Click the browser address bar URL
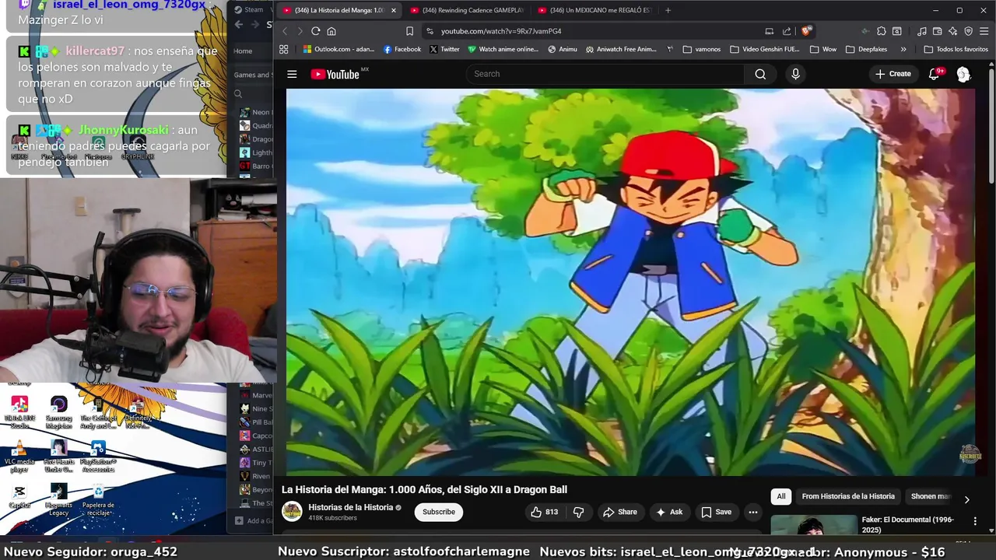This screenshot has height=560, width=996. 501,31
